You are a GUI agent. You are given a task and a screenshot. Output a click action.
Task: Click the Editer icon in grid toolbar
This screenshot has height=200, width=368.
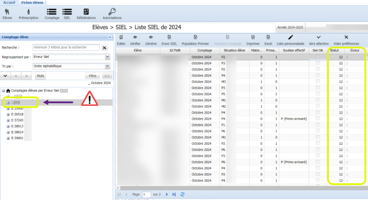[121, 37]
